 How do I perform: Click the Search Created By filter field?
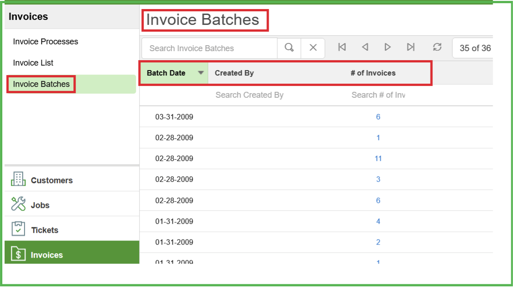tap(249, 95)
